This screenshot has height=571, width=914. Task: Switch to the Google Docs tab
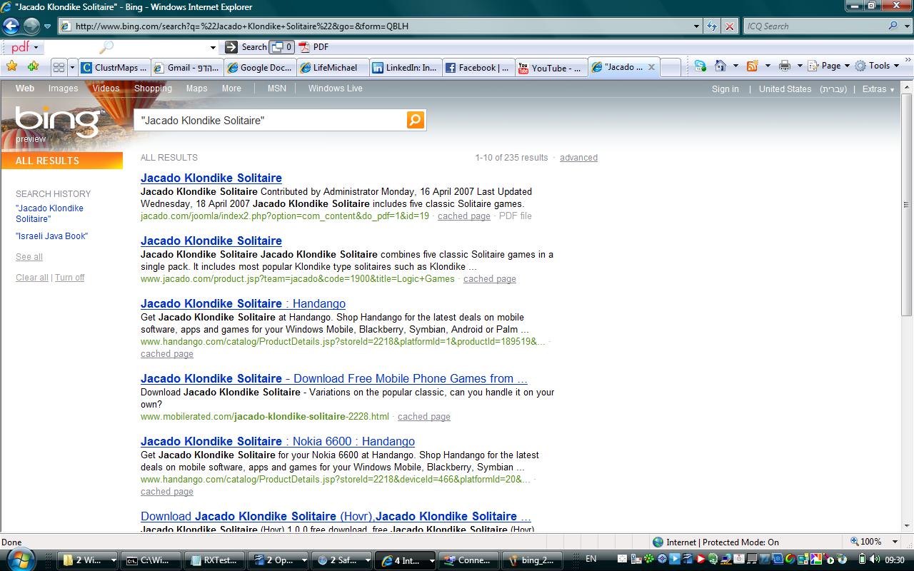(259, 68)
